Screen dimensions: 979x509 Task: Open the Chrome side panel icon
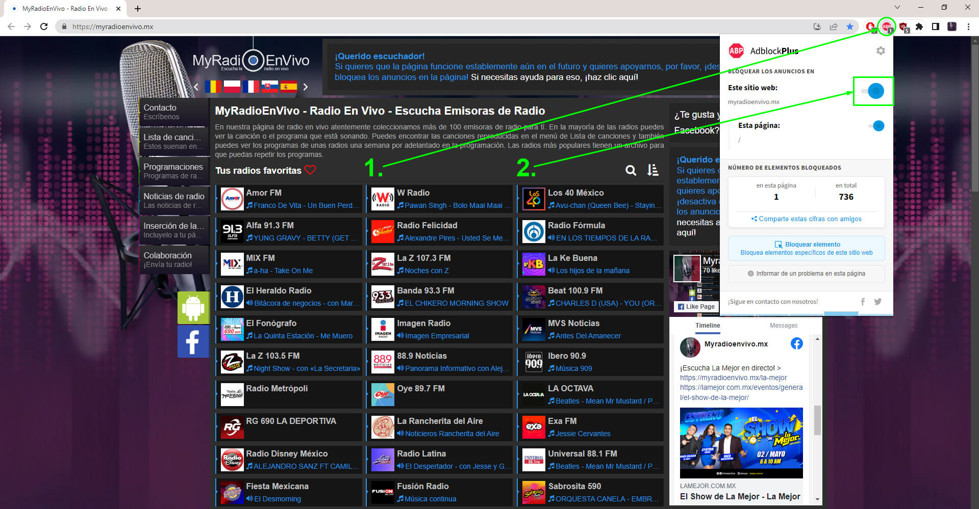tap(936, 26)
